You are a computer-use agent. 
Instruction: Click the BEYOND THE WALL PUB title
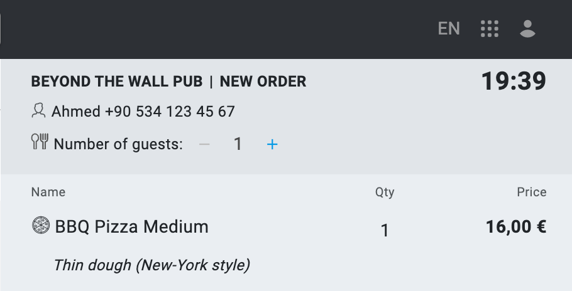point(116,82)
